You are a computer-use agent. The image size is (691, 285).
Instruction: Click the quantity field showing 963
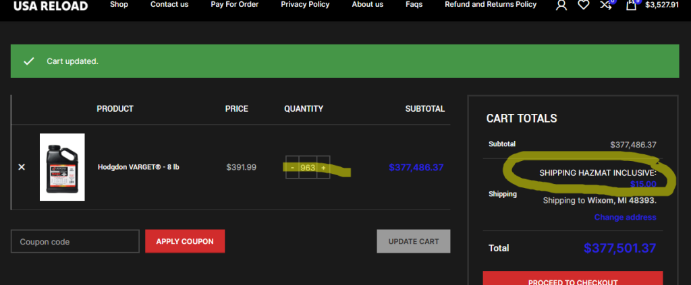tap(308, 167)
